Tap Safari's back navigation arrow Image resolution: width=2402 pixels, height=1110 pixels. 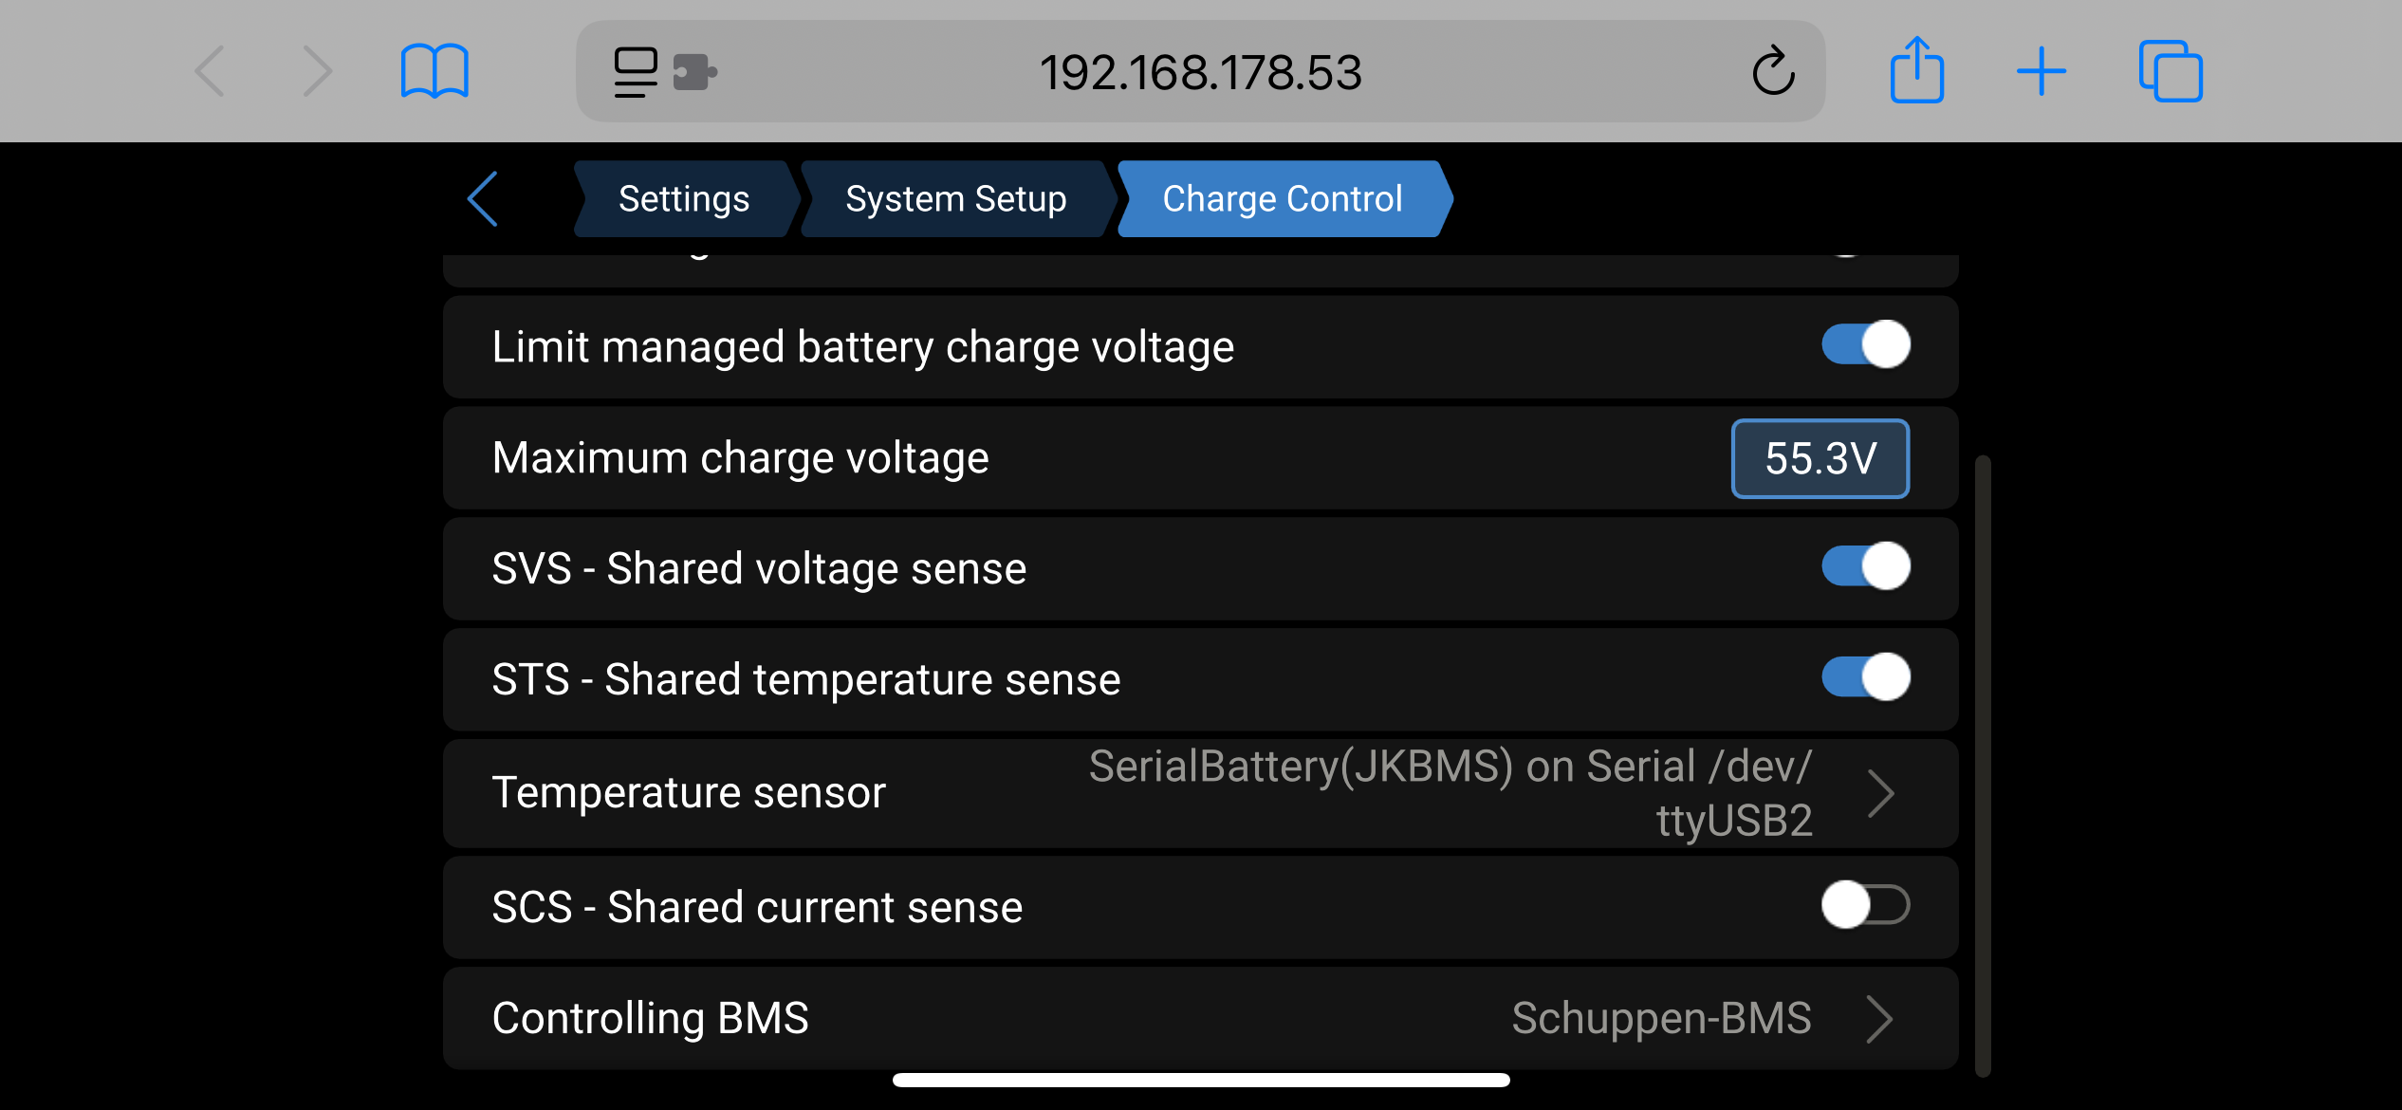210,71
